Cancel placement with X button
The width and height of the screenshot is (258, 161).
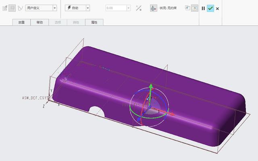pyautogui.click(x=217, y=8)
